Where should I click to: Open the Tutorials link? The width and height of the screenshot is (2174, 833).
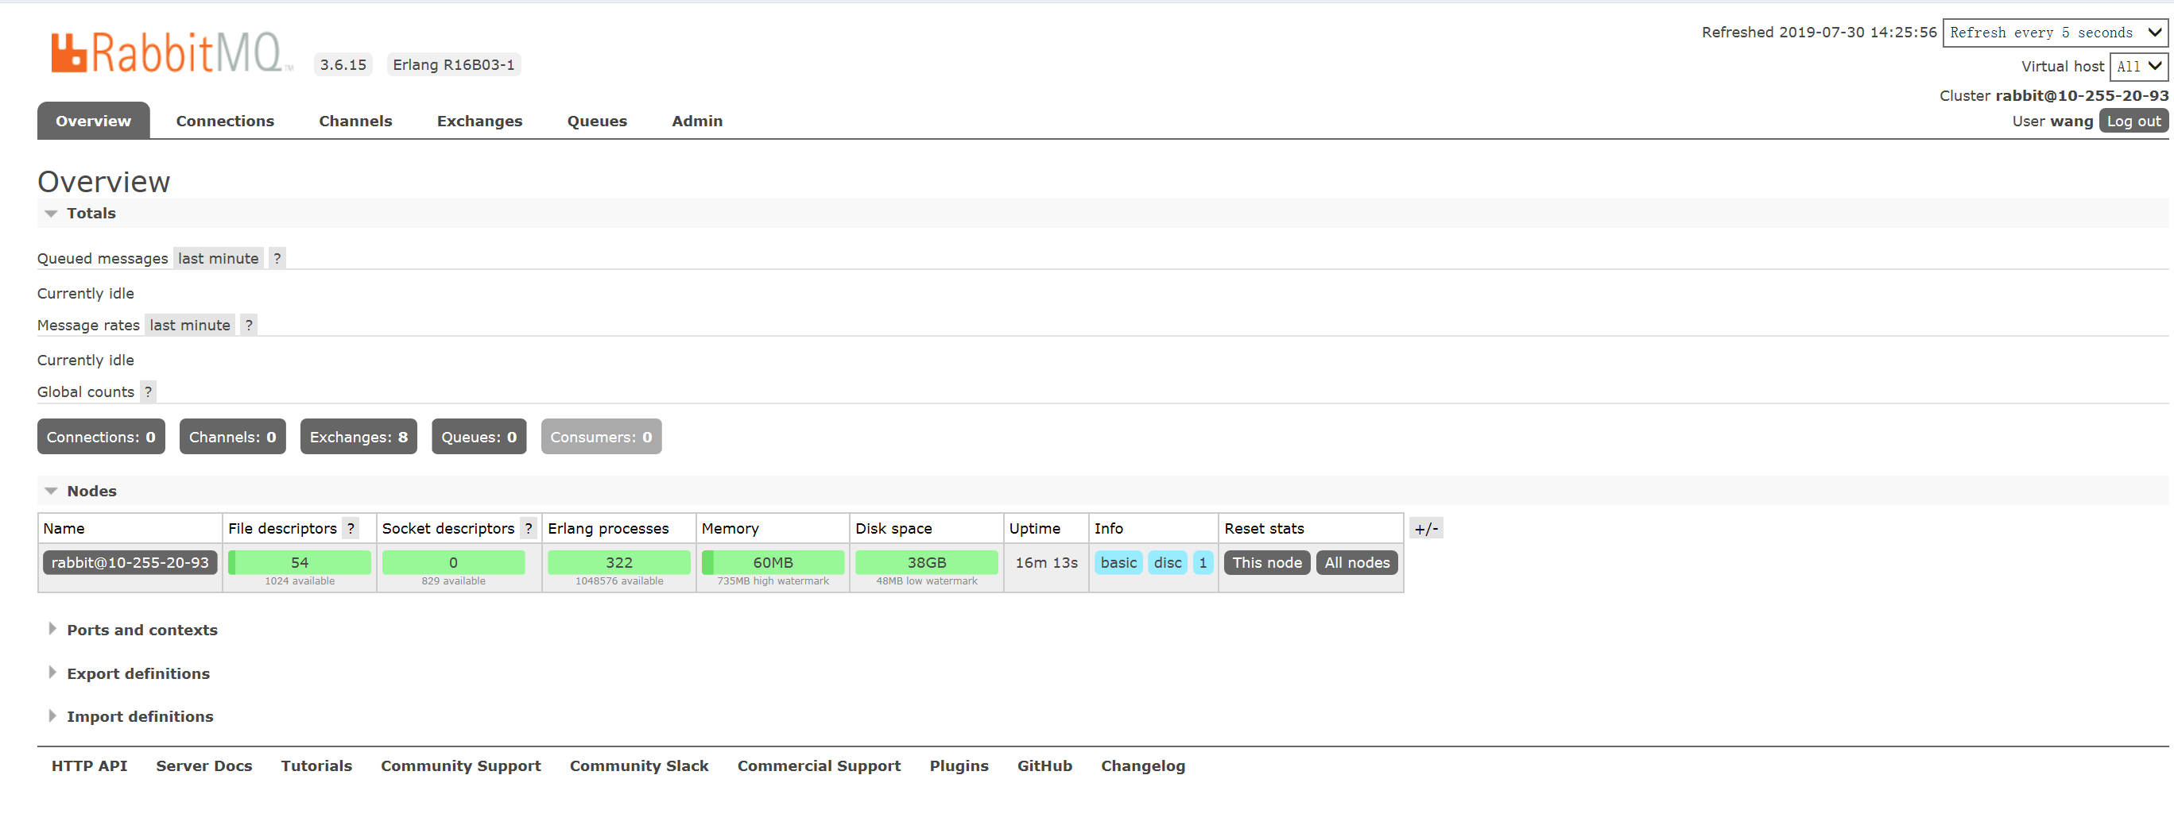click(x=316, y=766)
